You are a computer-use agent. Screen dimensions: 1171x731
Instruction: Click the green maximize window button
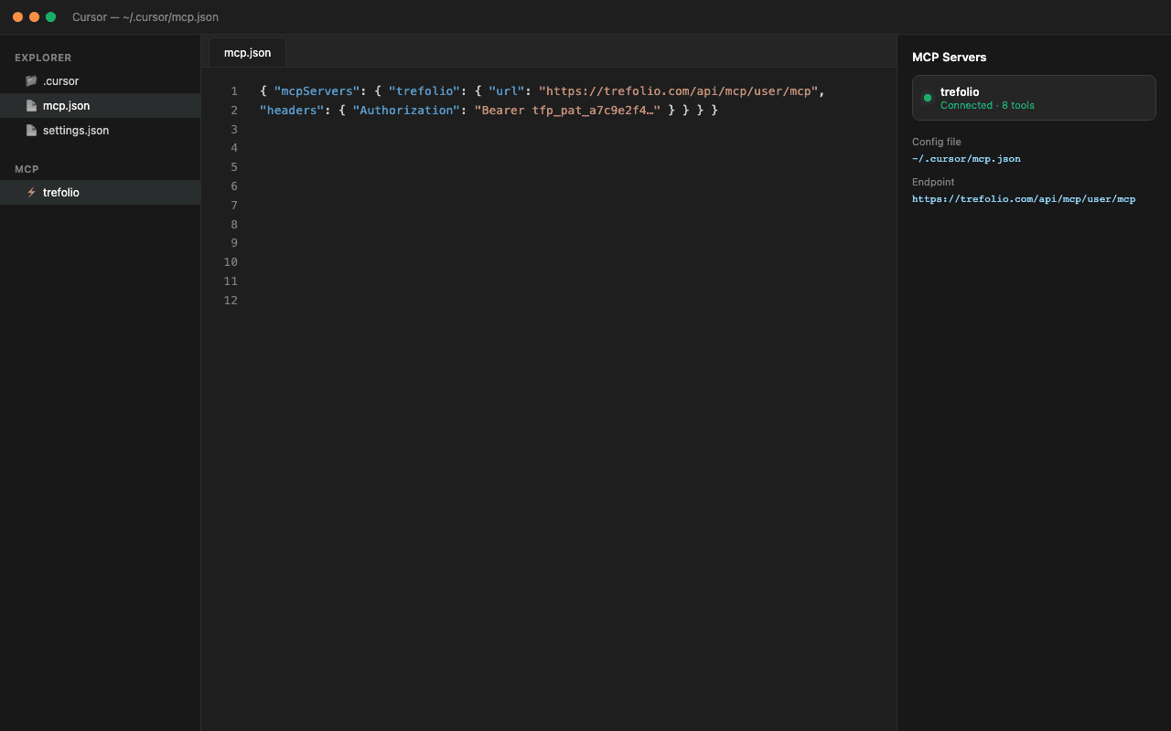pos(50,17)
